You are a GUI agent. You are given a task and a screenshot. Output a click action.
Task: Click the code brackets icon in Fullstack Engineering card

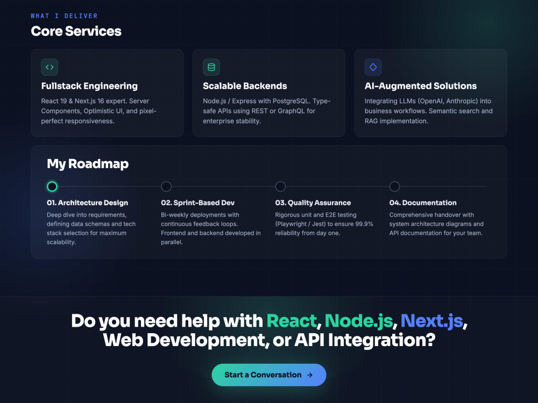(49, 67)
